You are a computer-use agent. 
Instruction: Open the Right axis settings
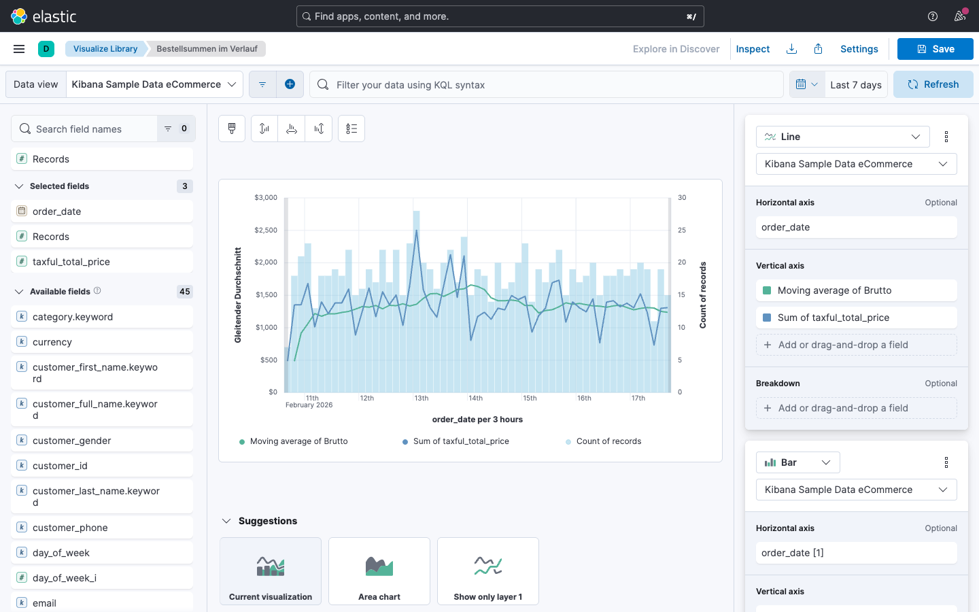point(319,129)
